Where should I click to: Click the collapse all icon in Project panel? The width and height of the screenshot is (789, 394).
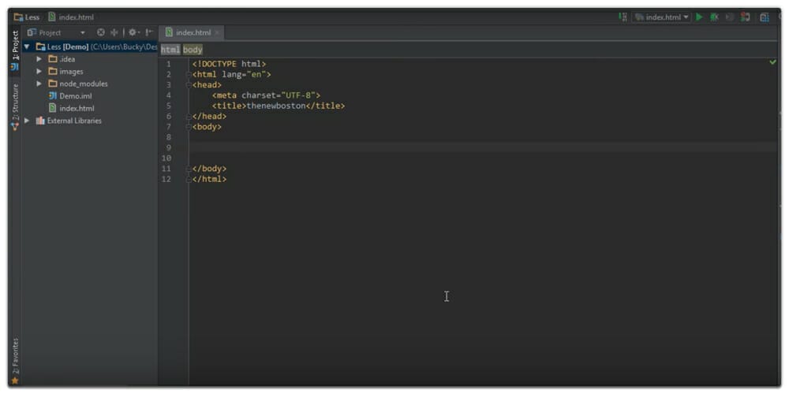click(114, 32)
